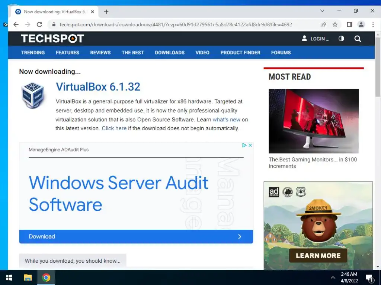Visit the FORUMS section
Viewport: 381px width, 285px height.
281,53
